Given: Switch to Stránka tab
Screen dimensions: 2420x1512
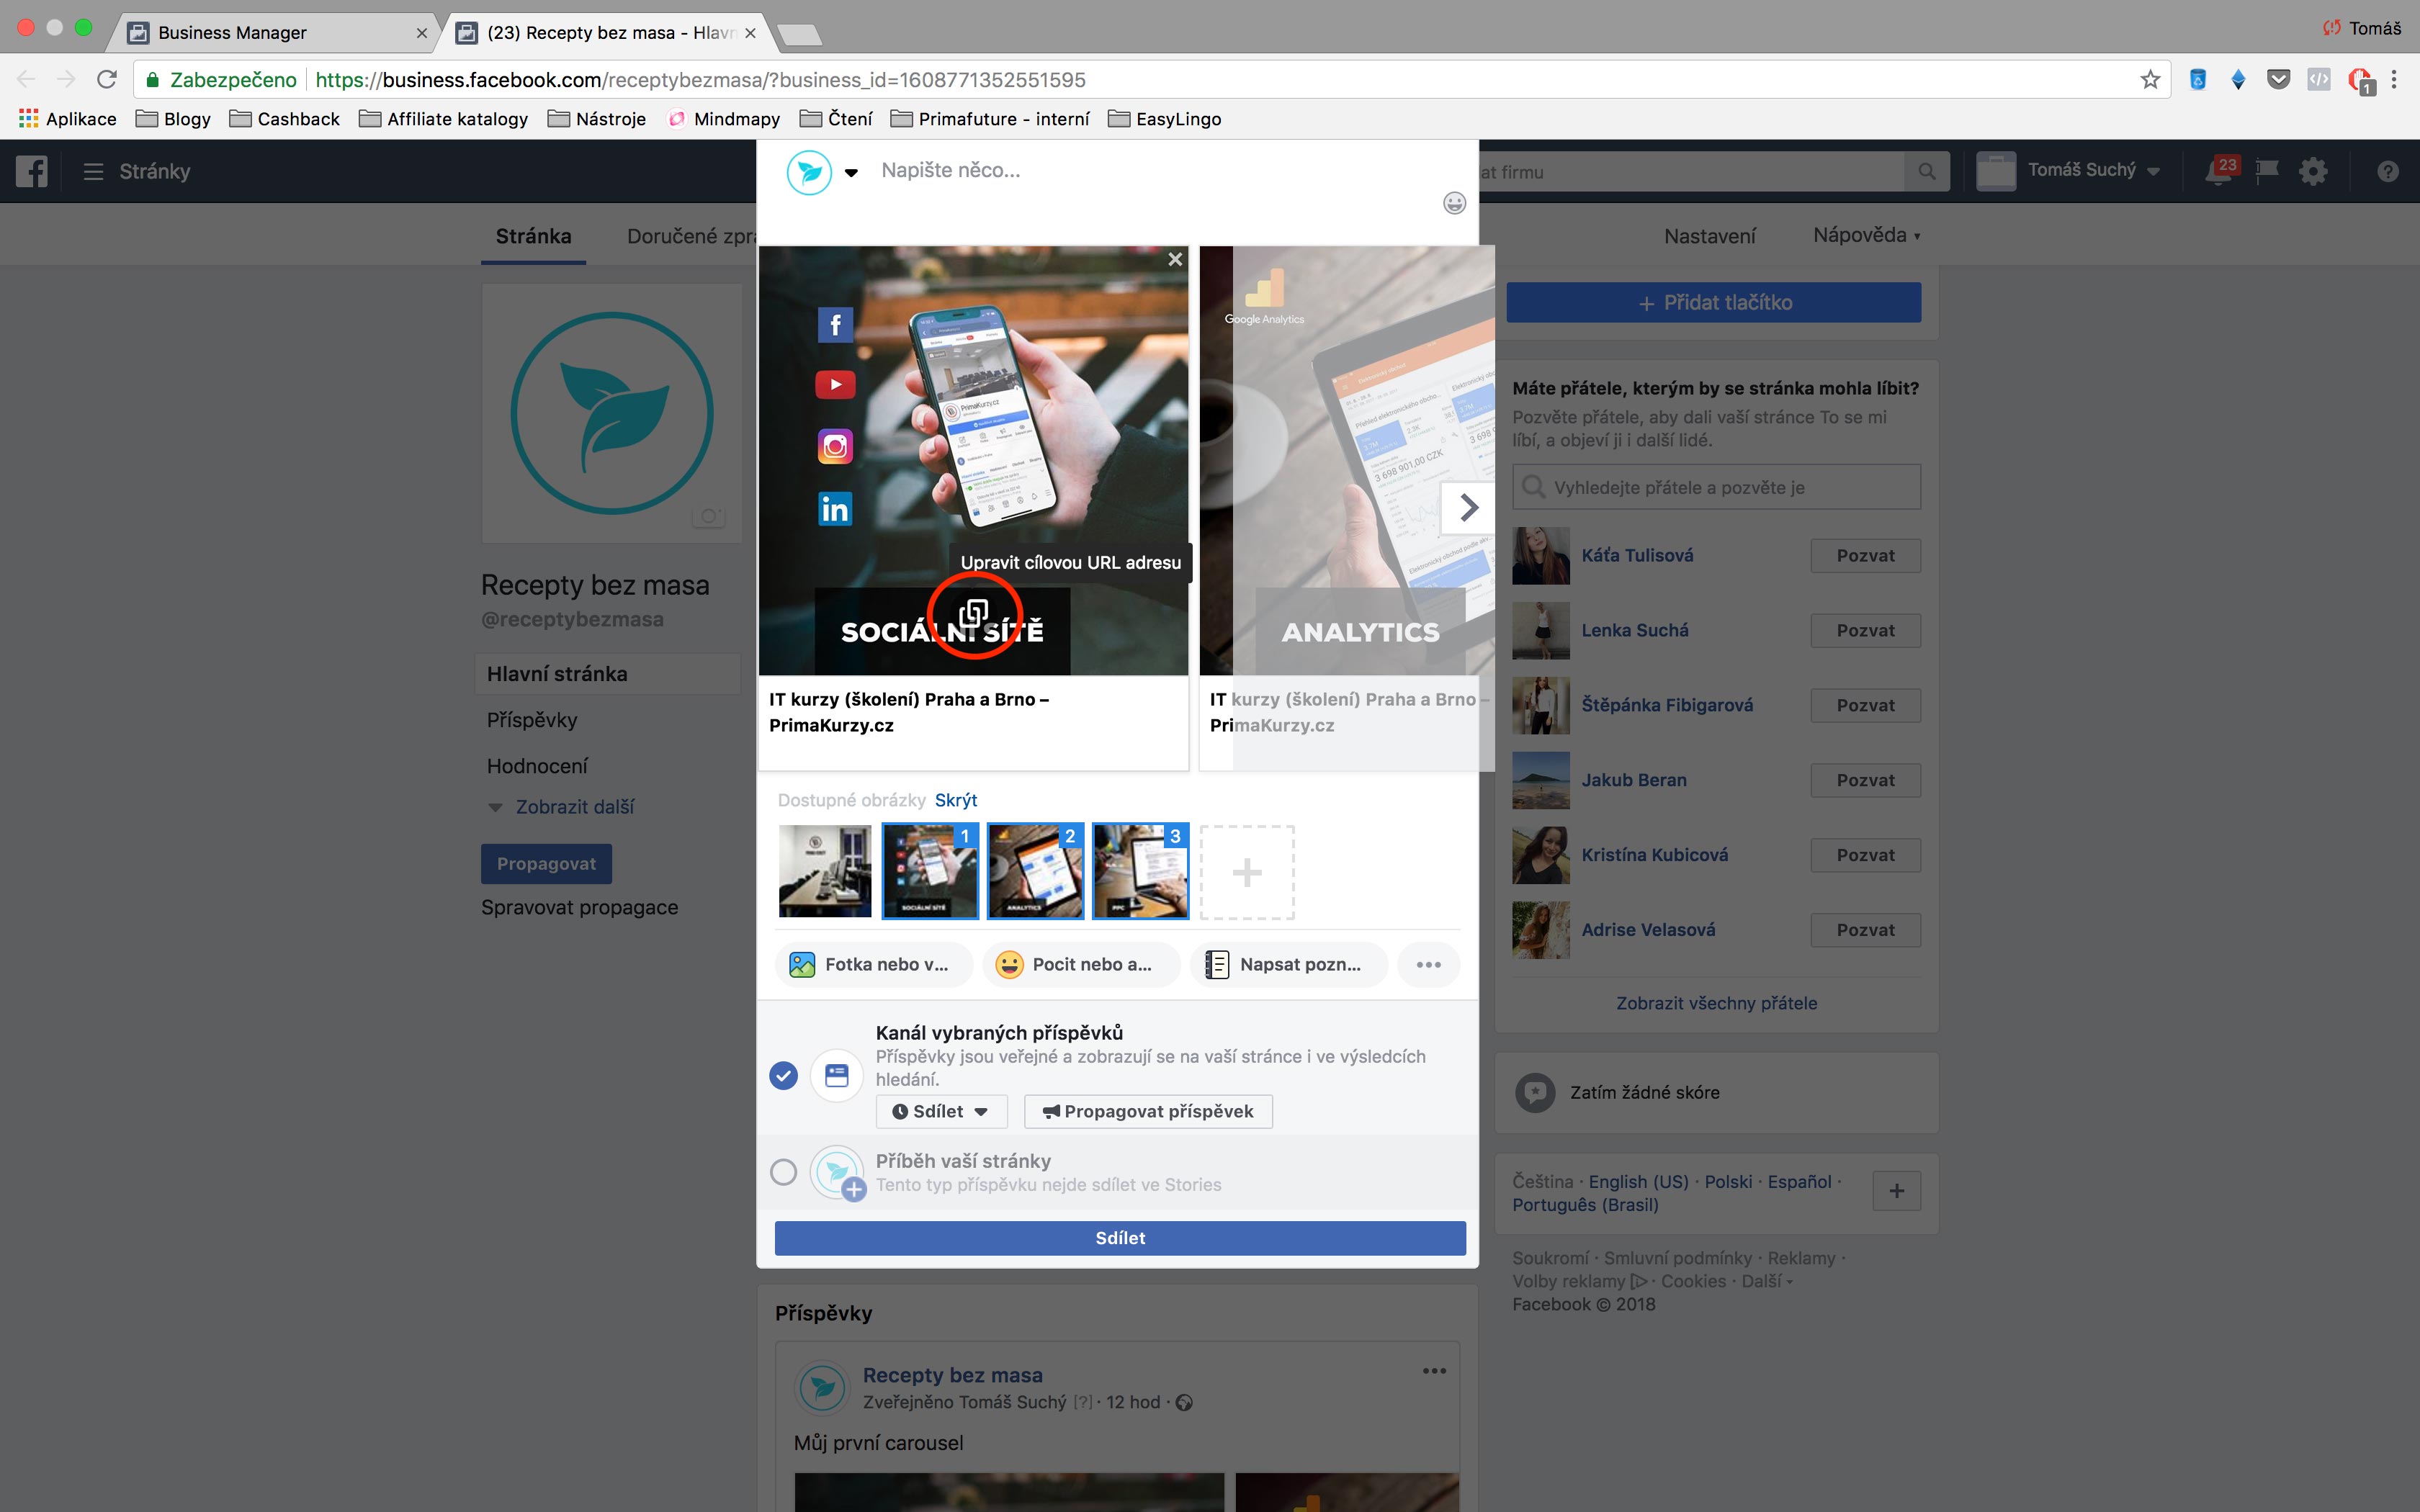Looking at the screenshot, I should [534, 236].
